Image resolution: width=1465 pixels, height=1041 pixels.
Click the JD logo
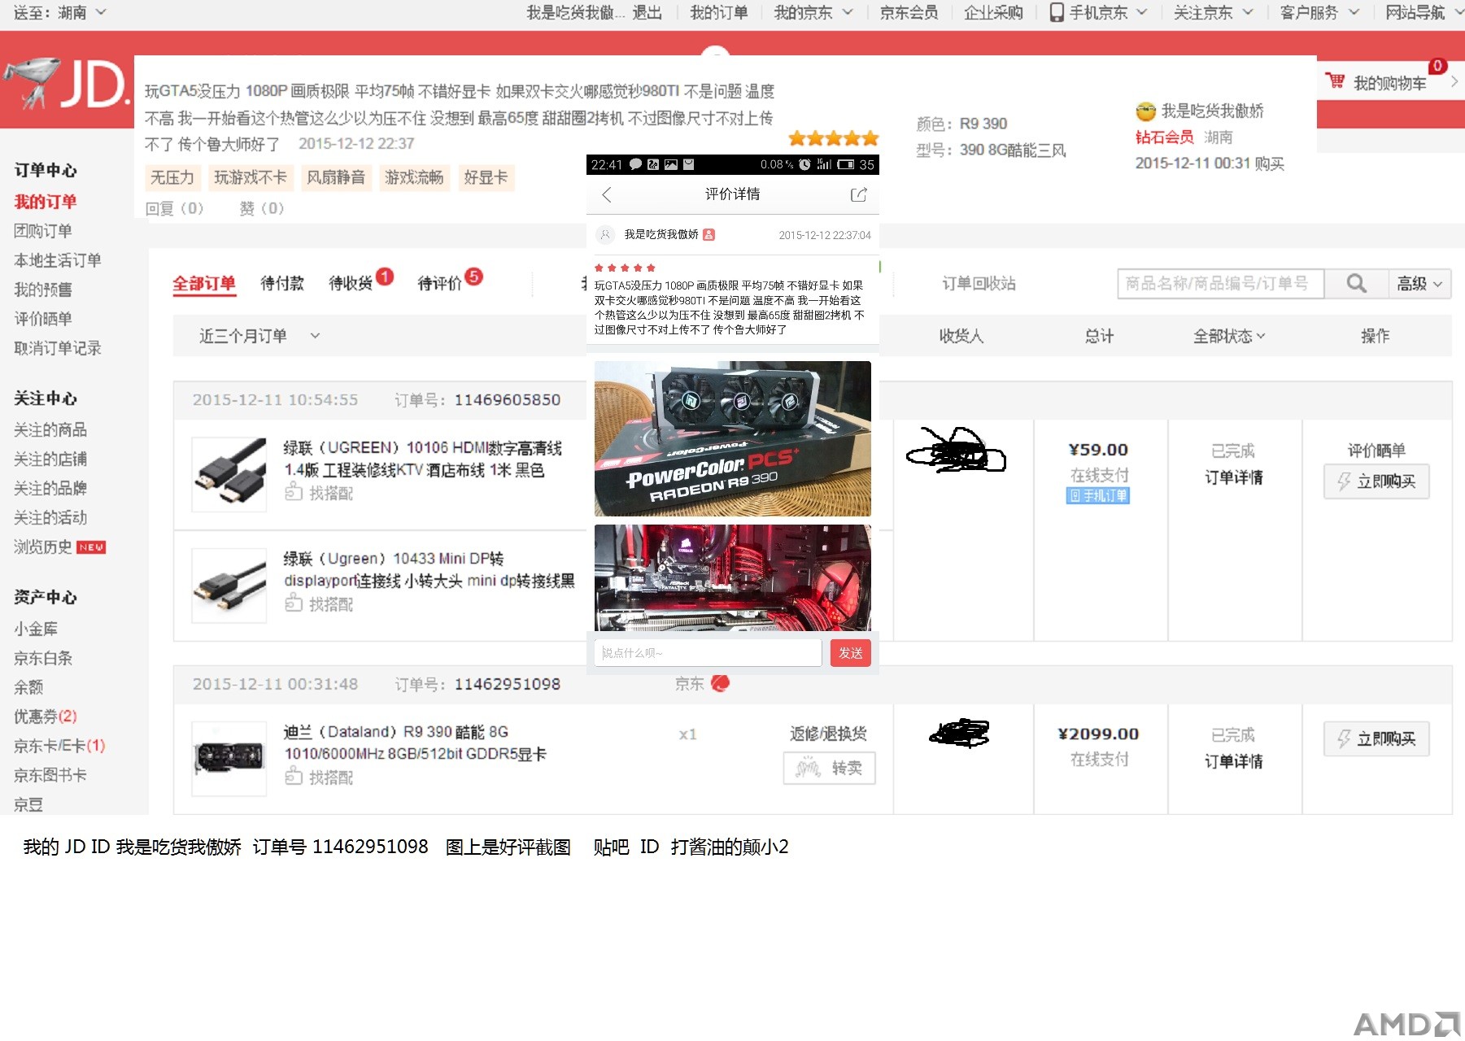[67, 83]
